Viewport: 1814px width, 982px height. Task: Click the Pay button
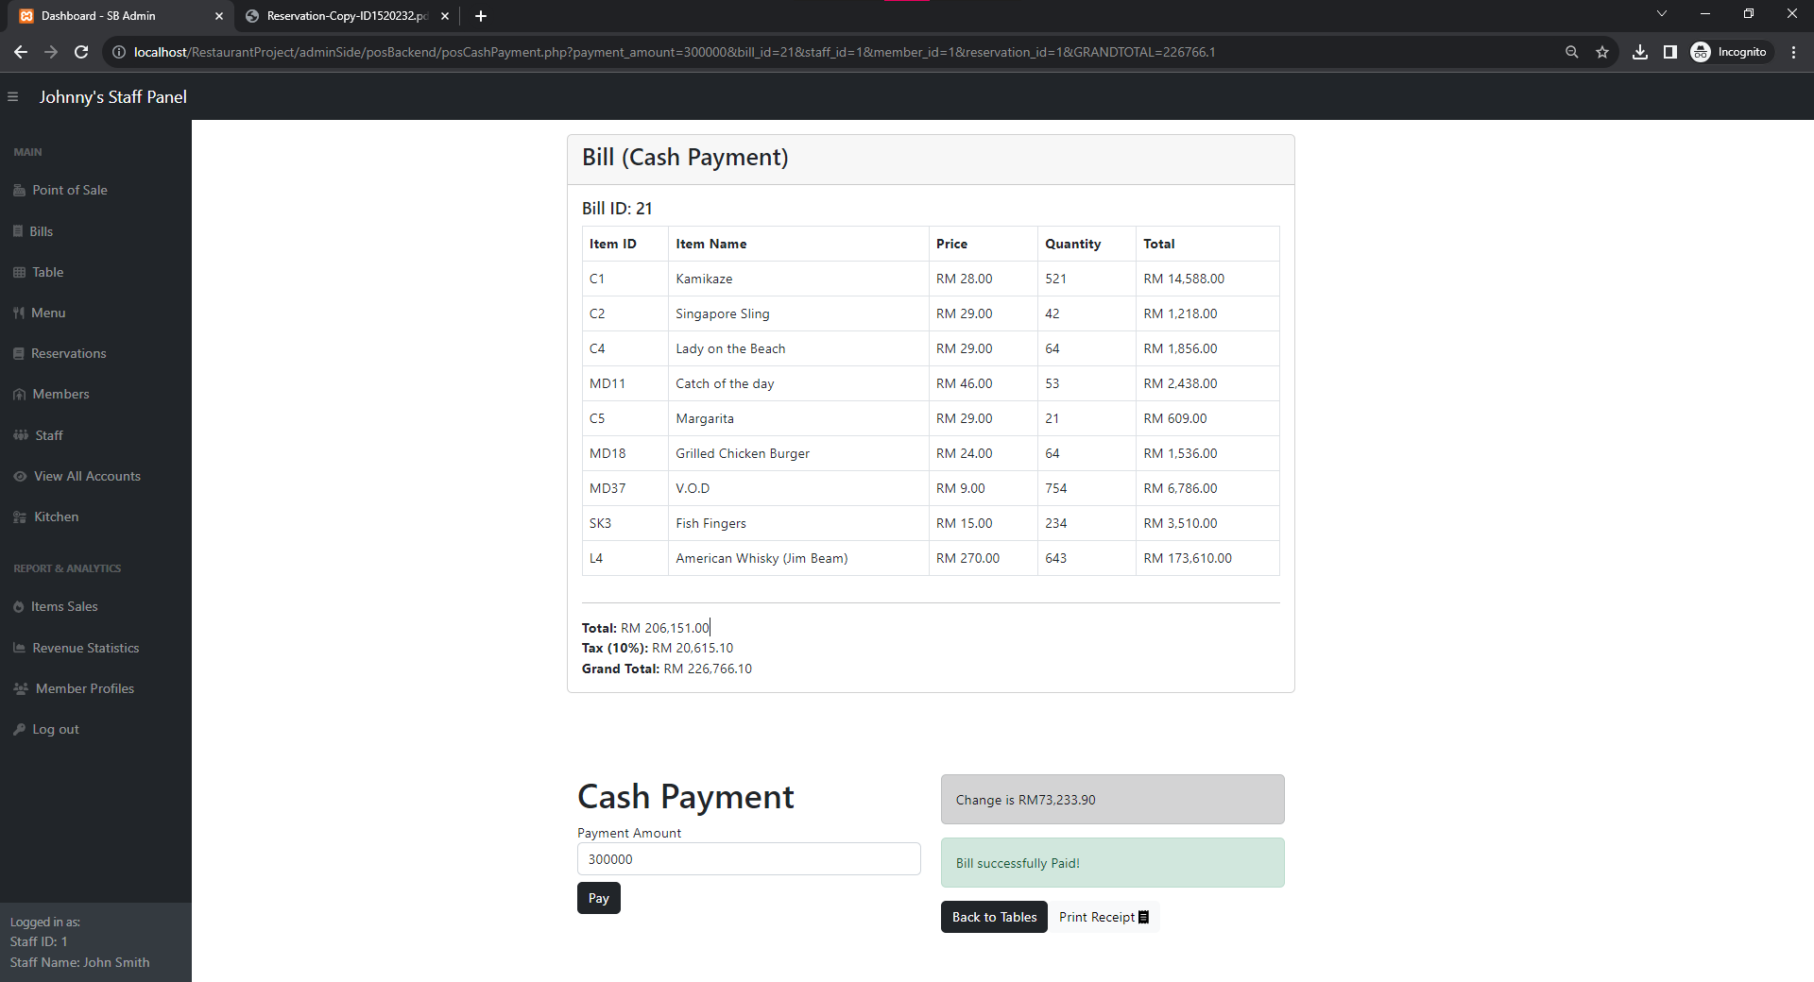(599, 898)
